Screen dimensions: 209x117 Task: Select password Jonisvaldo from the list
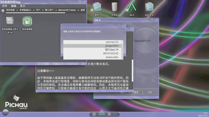[x=92, y=57]
